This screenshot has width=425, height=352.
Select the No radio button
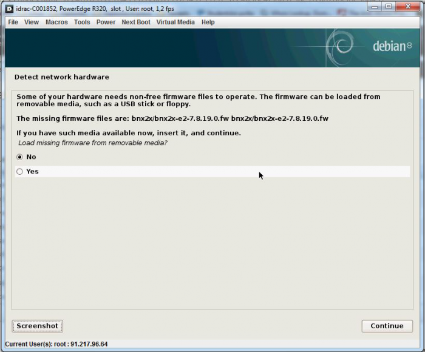[x=19, y=157]
